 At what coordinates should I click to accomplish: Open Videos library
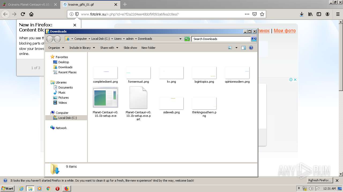click(63, 103)
